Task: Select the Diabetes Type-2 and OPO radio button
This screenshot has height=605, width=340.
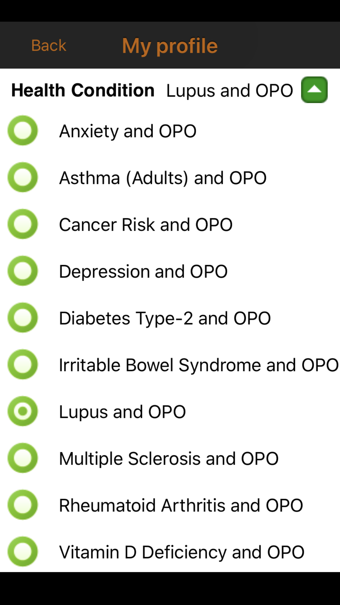Action: click(23, 318)
